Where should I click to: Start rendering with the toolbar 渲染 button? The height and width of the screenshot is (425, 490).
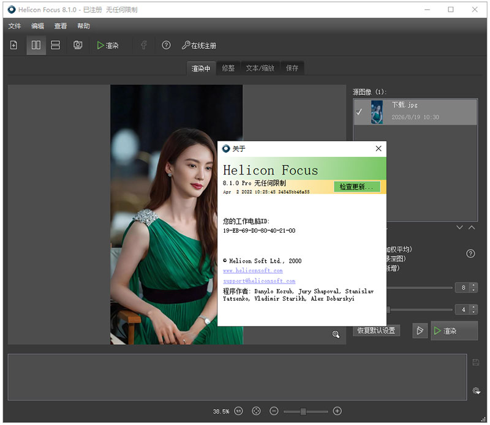pos(108,46)
